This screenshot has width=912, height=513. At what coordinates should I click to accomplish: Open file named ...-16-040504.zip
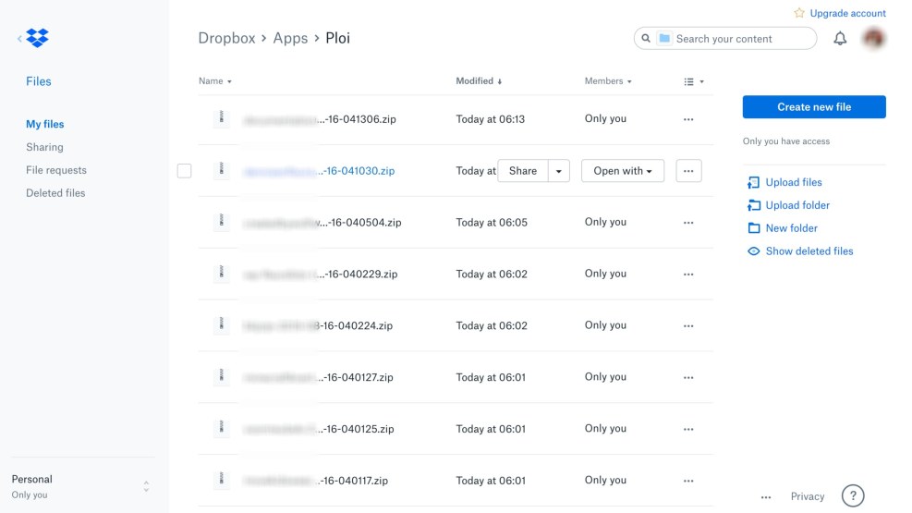322,223
